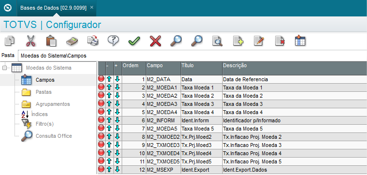Select the Taxa Moeda 1 title cell
The image size is (367, 175).
click(201, 87)
